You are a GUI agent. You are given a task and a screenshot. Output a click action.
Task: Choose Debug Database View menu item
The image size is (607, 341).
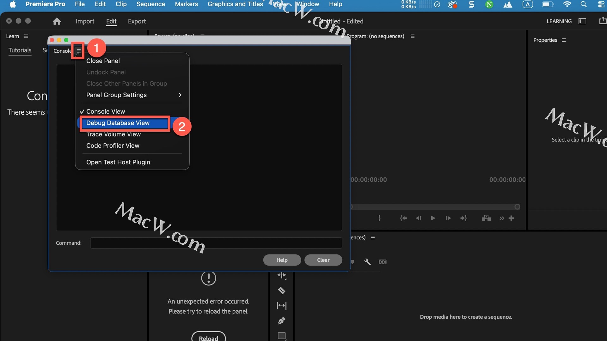pos(118,123)
